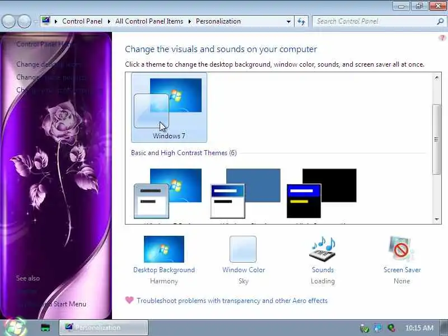Go forward with the Forward button
This screenshot has width=448, height=336.
pyautogui.click(x=24, y=21)
